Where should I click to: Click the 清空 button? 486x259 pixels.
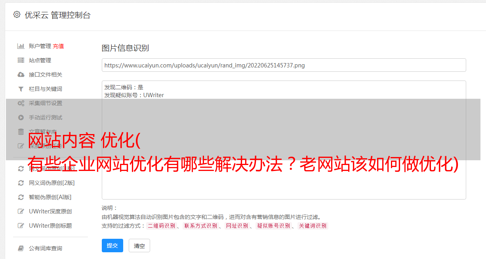click(x=139, y=246)
